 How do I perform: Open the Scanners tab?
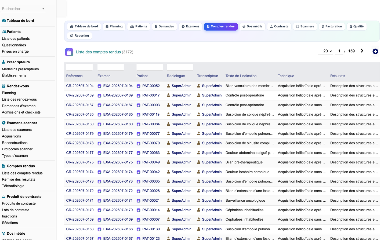(x=305, y=27)
